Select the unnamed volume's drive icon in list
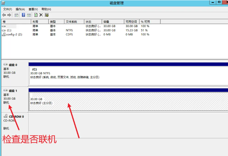 pyautogui.click(x=4, y=26)
